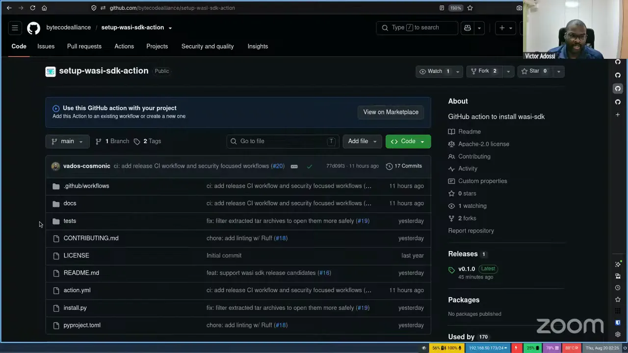
Task: Focus the Go to file search field
Action: pyautogui.click(x=283, y=141)
